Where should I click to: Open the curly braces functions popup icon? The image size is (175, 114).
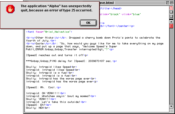tap(171, 12)
